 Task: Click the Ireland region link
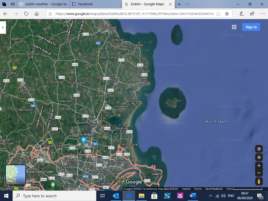coord(186,189)
